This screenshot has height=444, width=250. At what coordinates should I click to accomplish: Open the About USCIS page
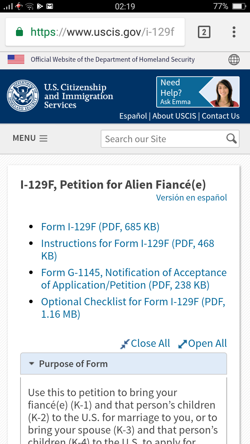coord(174,116)
